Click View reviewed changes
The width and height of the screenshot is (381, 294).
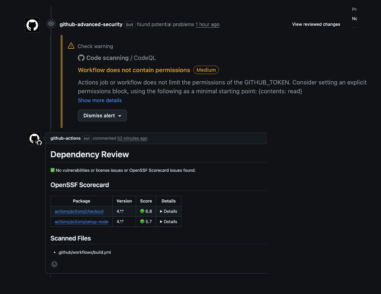[316, 24]
